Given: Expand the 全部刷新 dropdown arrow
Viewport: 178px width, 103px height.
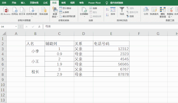Looking at the screenshot, I should [x=84, y=17].
